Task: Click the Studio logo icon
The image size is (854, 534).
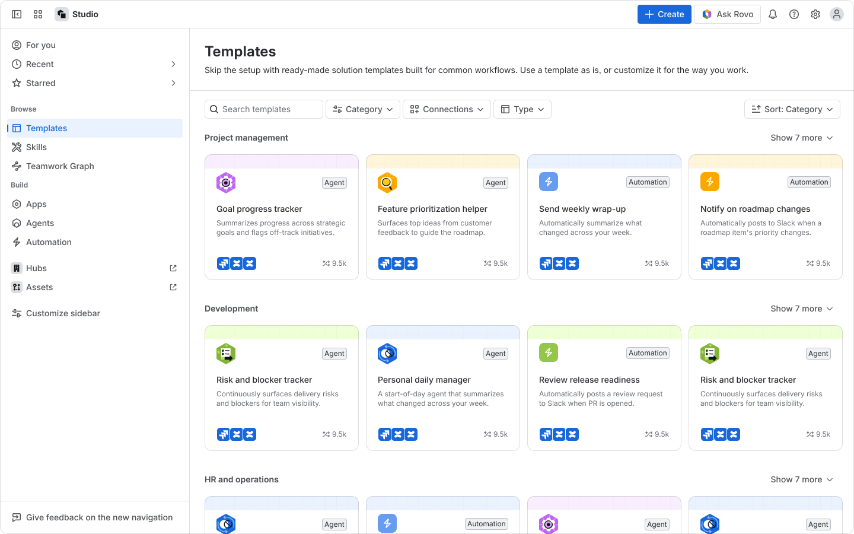Action: [x=62, y=14]
